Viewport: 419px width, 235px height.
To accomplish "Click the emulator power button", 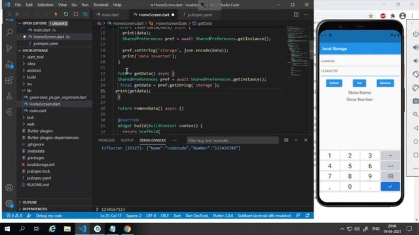I will 415,34.
